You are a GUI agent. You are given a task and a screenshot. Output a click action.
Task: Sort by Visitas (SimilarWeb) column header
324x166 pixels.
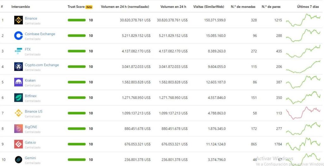(209, 7)
